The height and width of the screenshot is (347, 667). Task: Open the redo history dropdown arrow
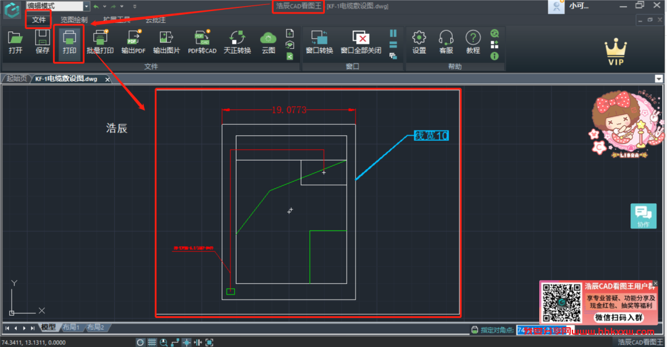(x=122, y=6)
